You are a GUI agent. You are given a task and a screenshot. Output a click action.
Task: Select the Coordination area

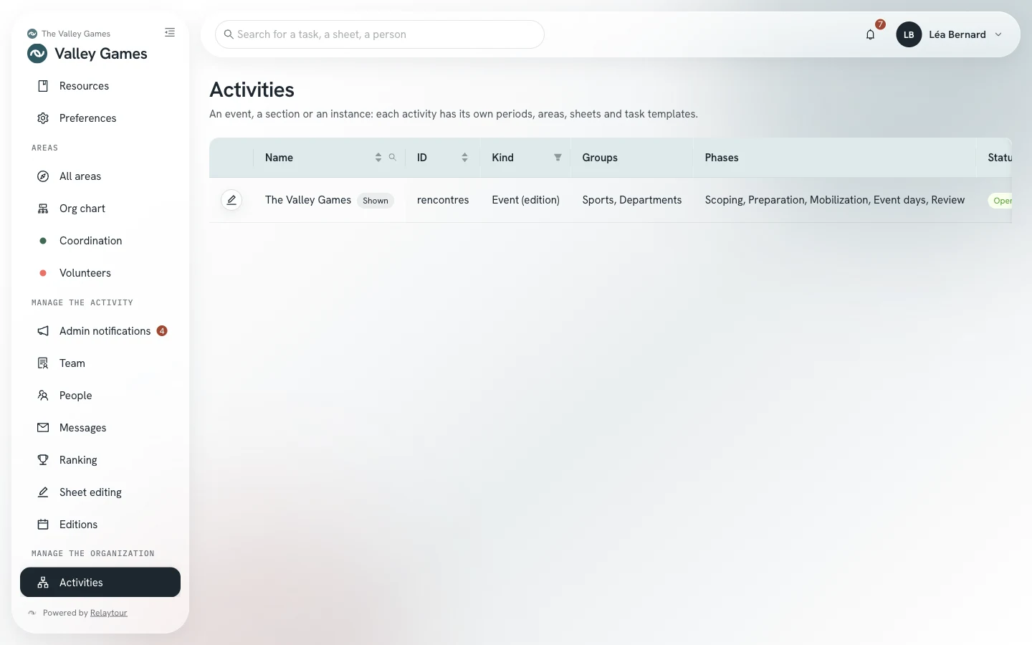tap(100, 241)
